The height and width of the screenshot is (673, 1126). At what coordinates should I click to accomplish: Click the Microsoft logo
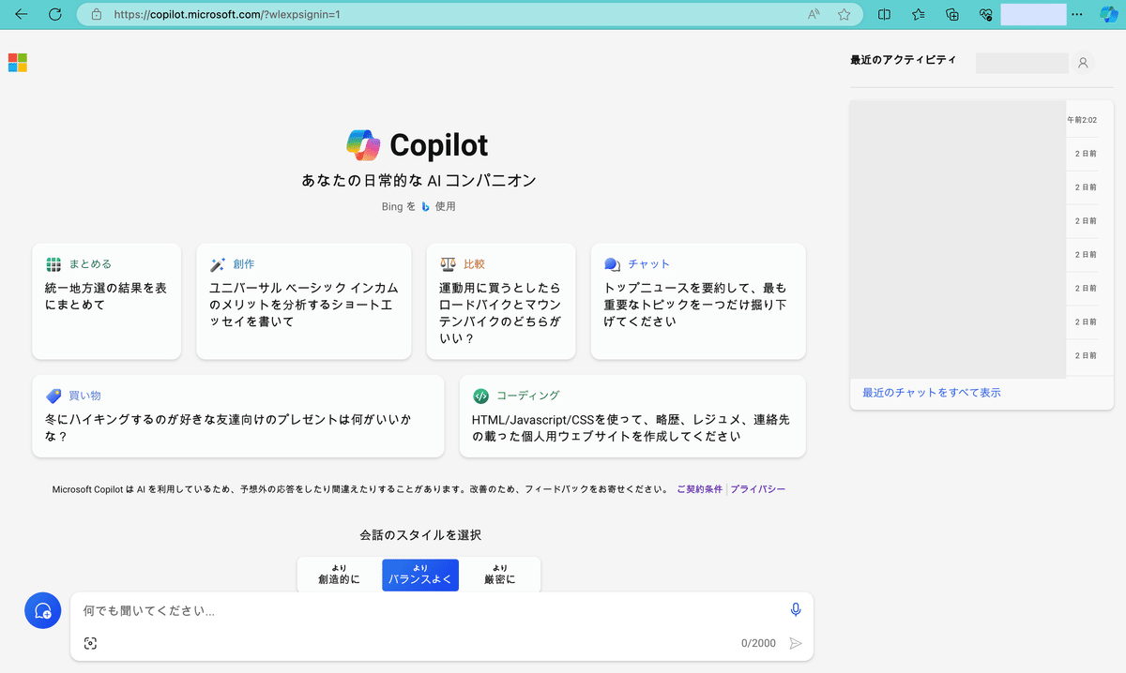coord(17,63)
